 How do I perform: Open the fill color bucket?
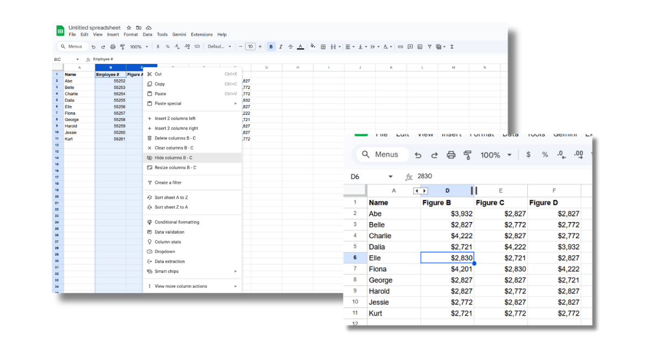(313, 46)
